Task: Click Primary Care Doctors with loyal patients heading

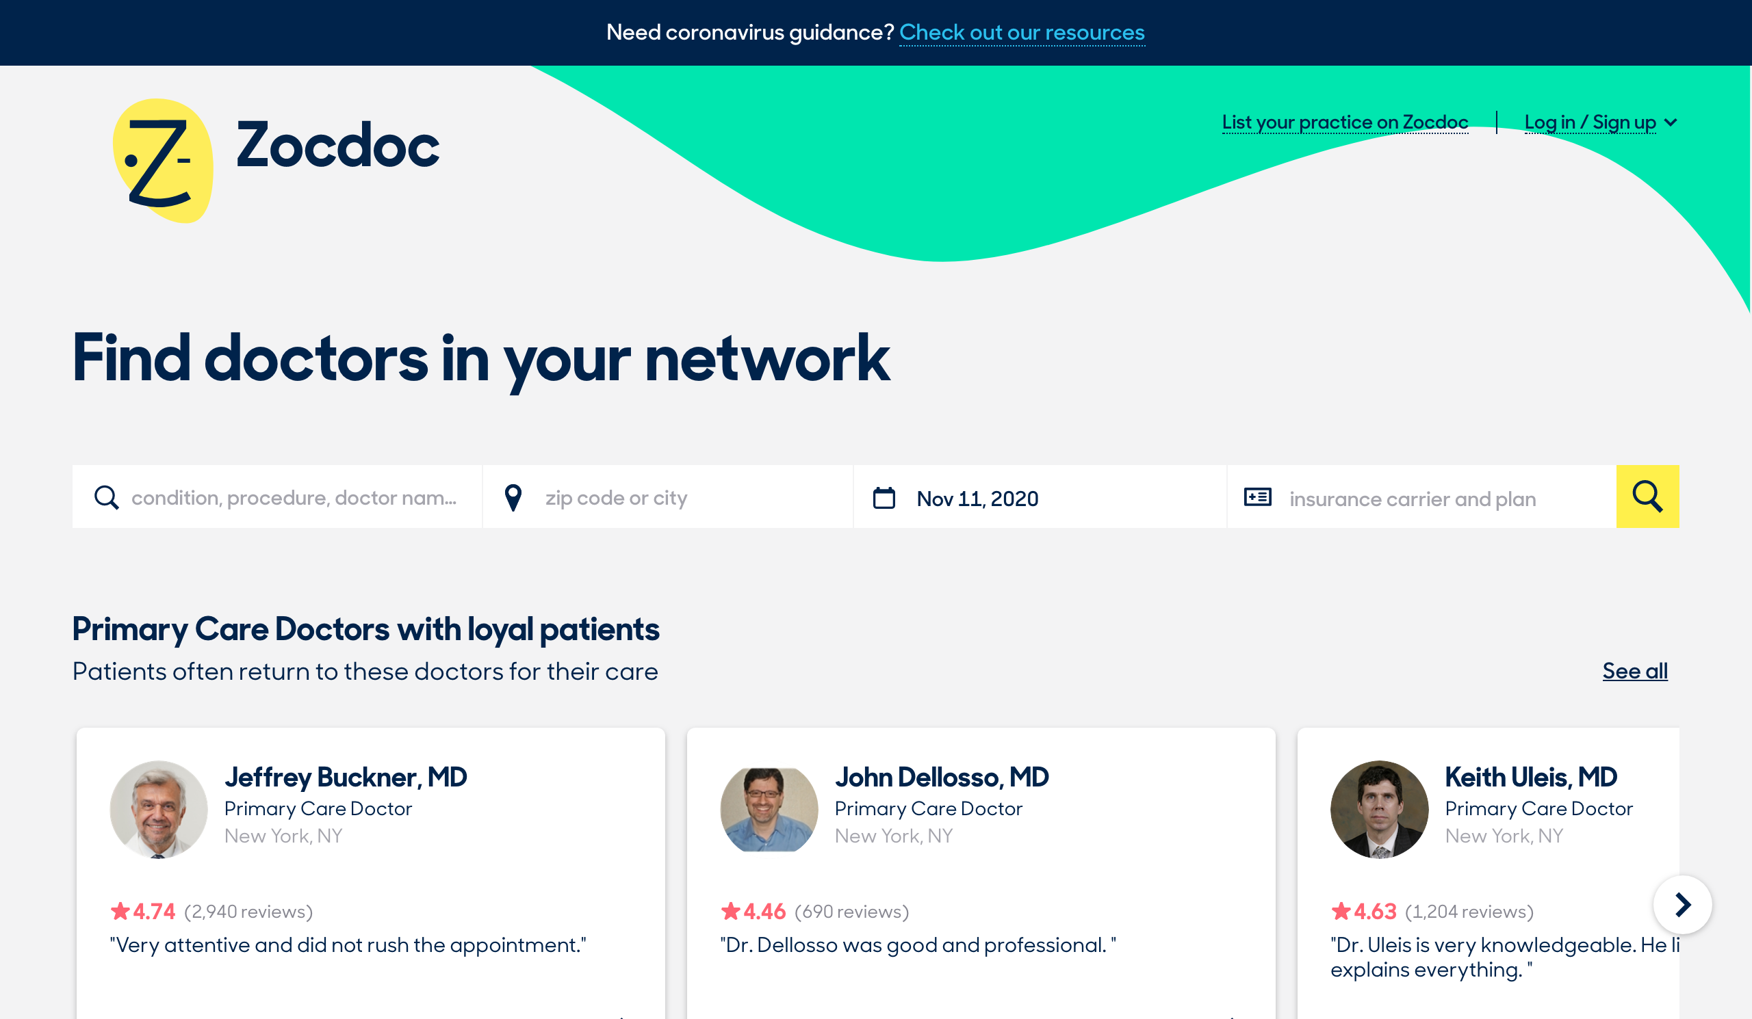Action: [365, 629]
